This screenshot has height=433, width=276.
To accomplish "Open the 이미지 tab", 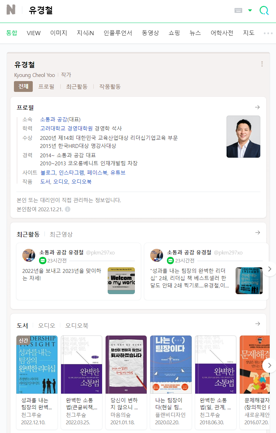I will tap(59, 33).
